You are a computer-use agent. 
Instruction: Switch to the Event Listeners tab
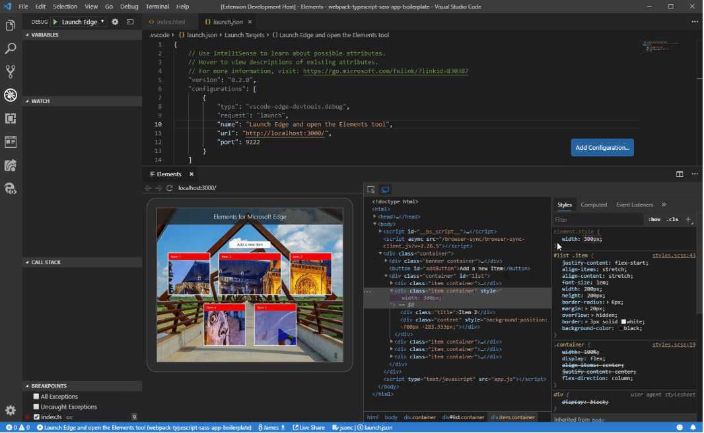(x=635, y=205)
